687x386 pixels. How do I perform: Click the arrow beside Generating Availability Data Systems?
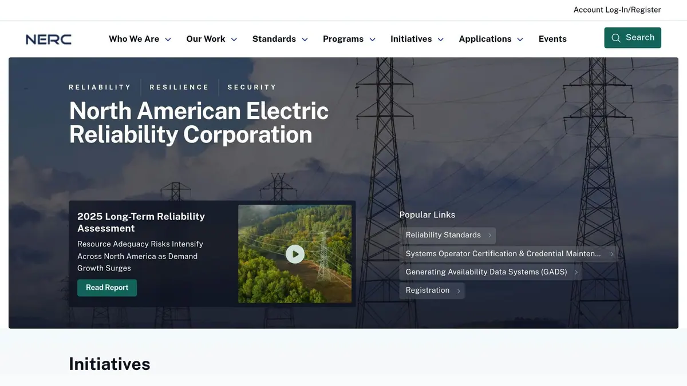click(x=576, y=272)
